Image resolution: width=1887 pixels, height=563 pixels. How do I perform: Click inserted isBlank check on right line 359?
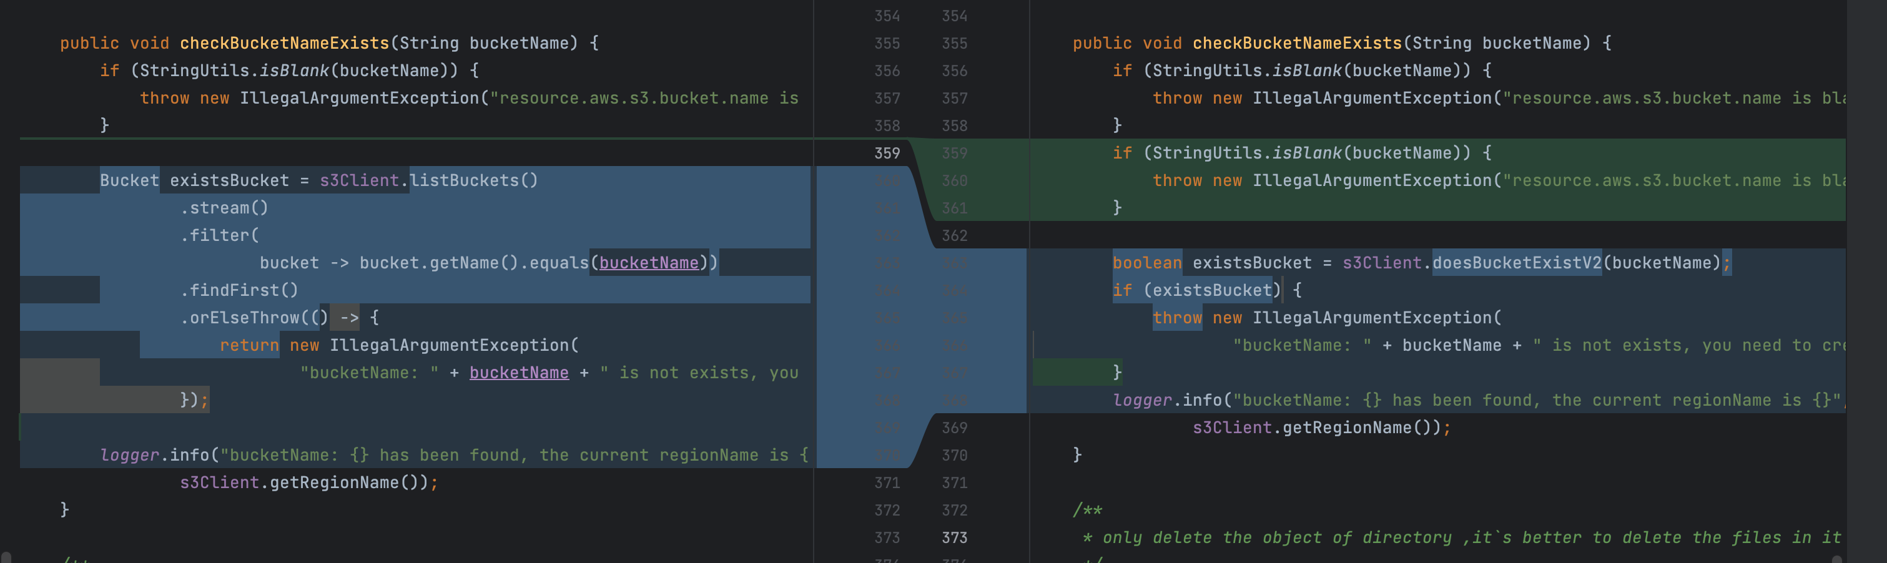(x=1302, y=153)
